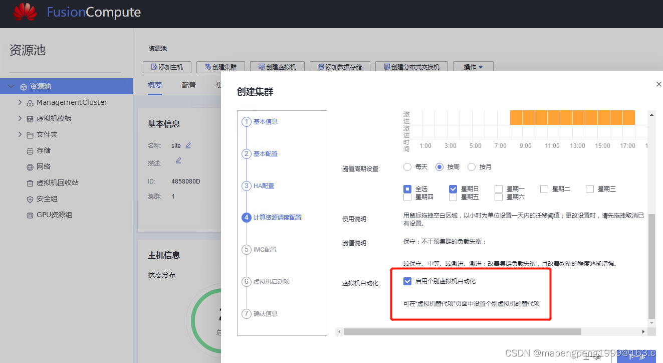This screenshot has height=363, width=663.
Task: Switch to the 概要 tab
Action: pyautogui.click(x=155, y=85)
